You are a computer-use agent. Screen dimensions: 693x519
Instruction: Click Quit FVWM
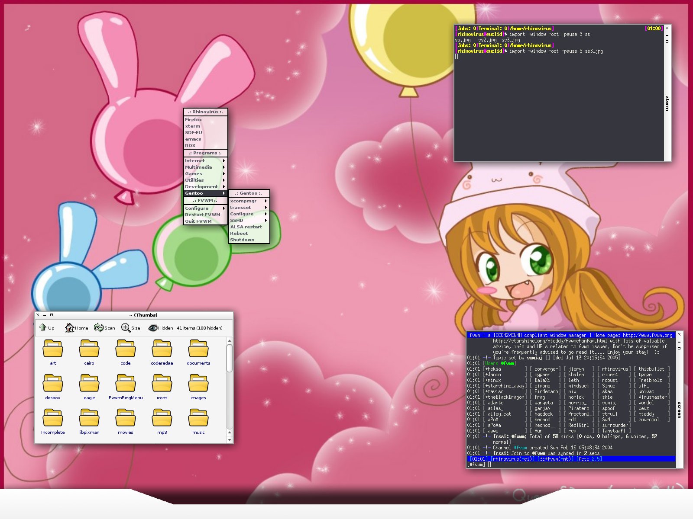(x=206, y=221)
